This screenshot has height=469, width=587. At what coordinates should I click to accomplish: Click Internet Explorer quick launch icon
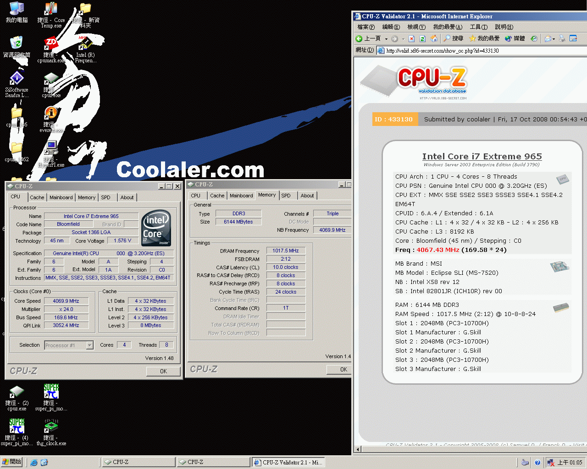pos(34,463)
